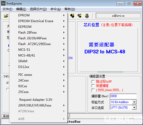Expand the 93Cxx submenu
143x125 pixels.
coord(42,86)
